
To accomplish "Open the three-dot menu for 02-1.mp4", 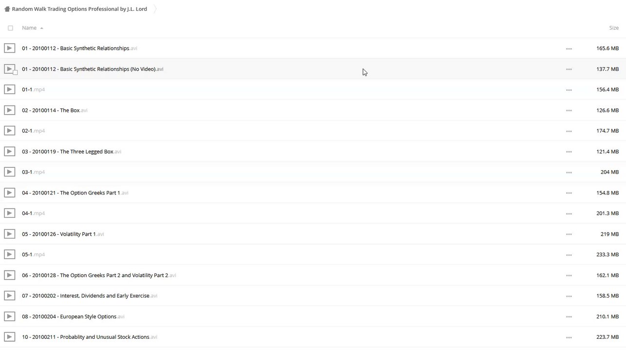I will (569, 131).
